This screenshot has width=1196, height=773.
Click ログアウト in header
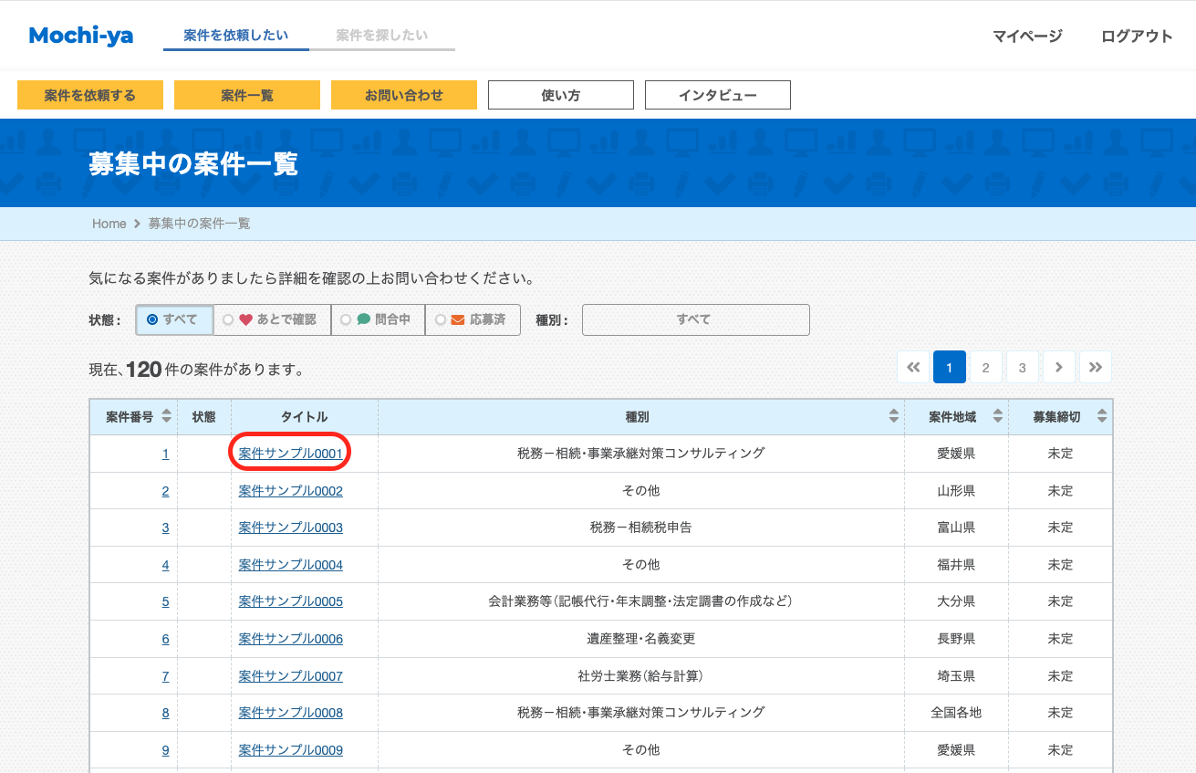pyautogui.click(x=1137, y=37)
